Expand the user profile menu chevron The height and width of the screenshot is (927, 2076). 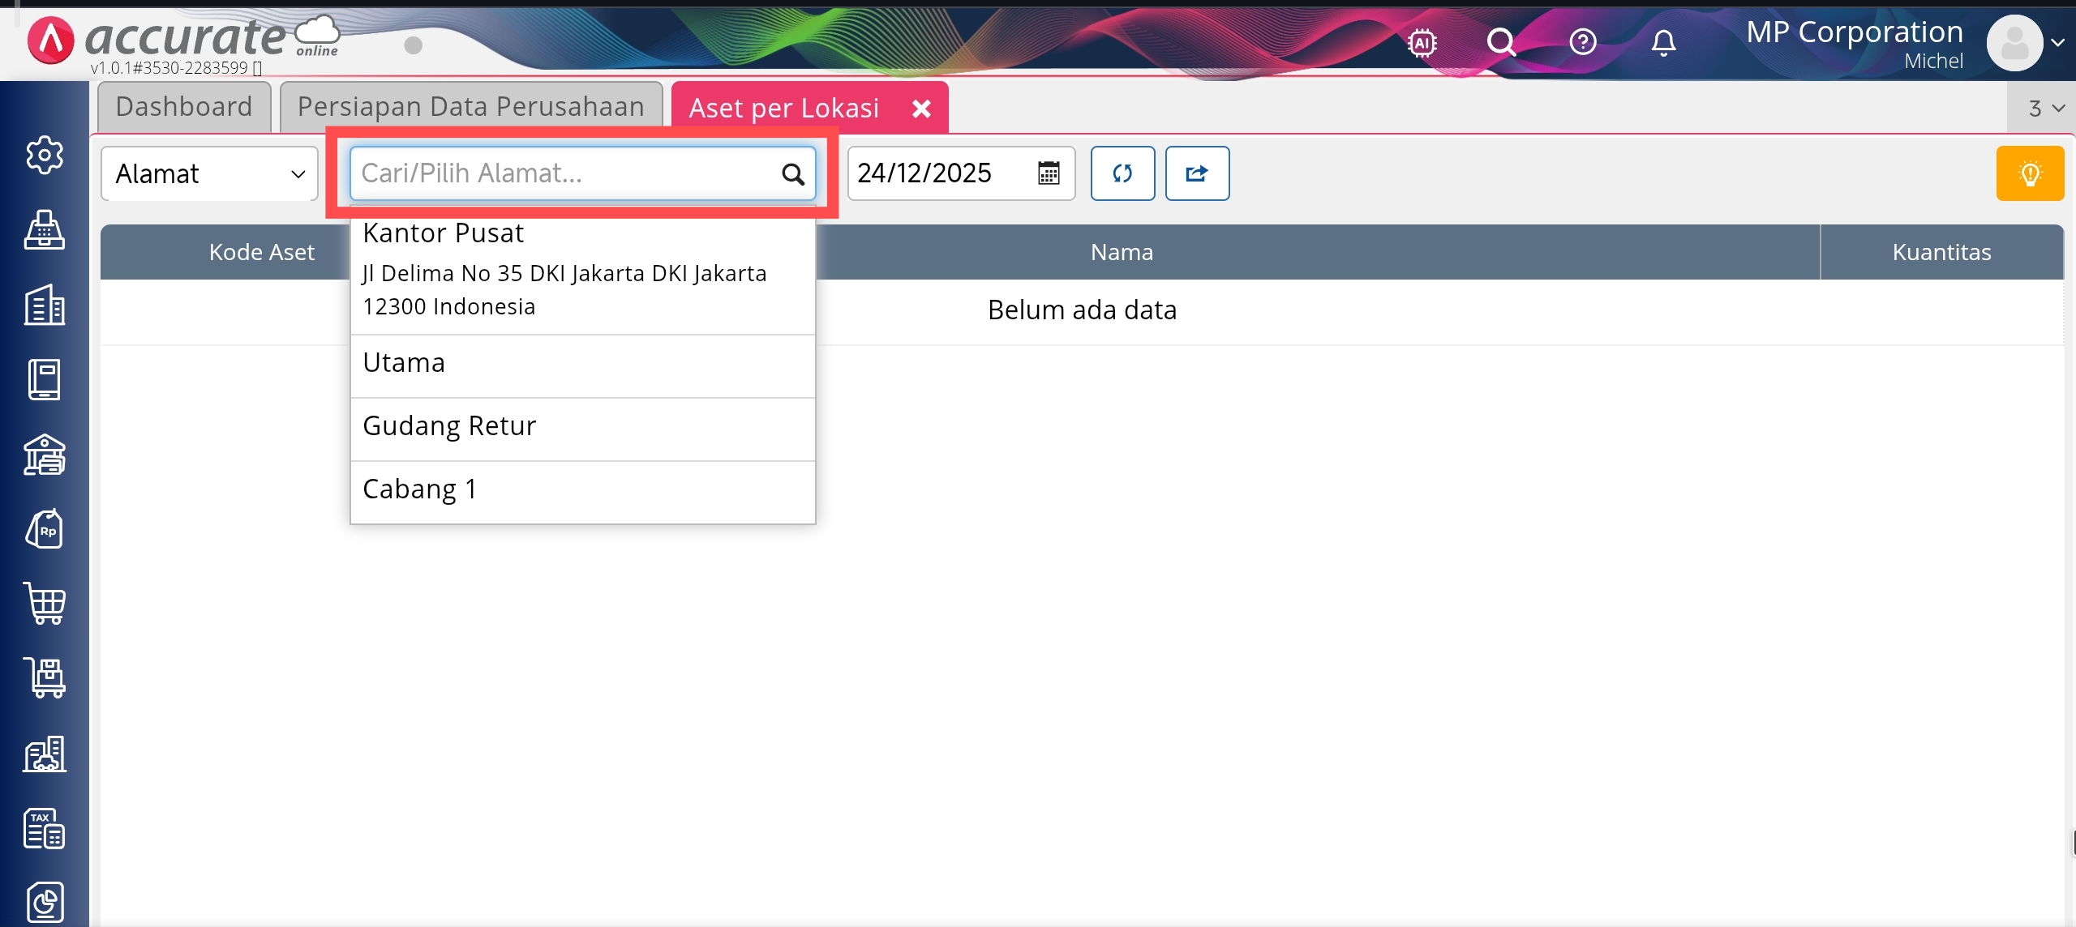coord(2057,43)
